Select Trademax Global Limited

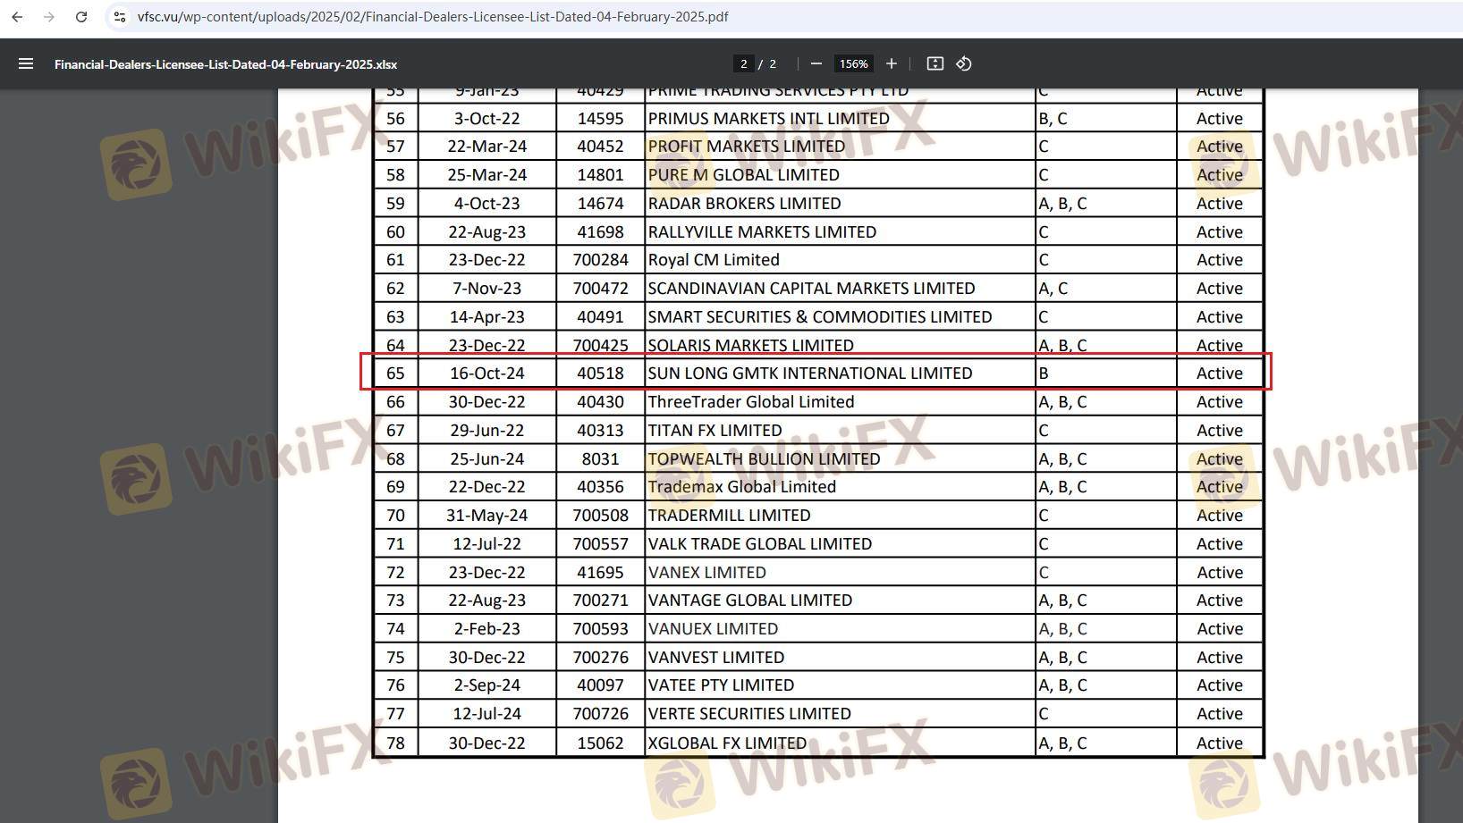coord(742,487)
